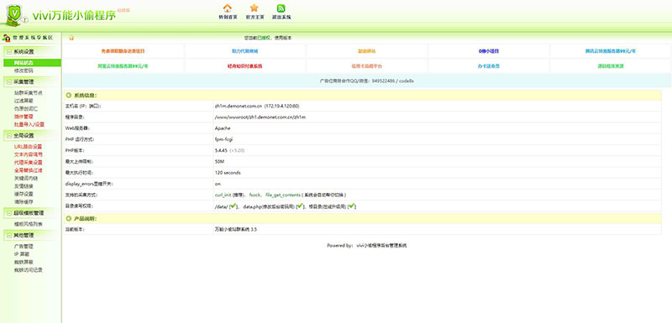The image size is (672, 323).
Task: Click the curl_init link
Action: (223, 195)
